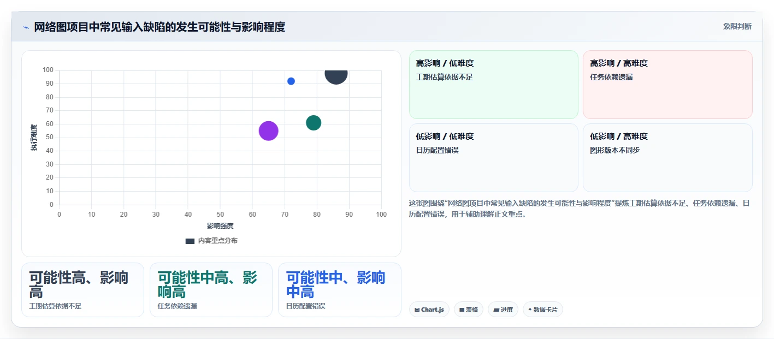Click 任务依赖遗漏 under the teal data card

[177, 306]
